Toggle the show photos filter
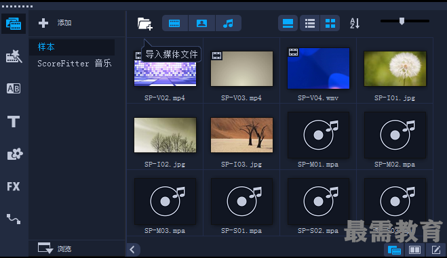The image size is (447, 258). click(201, 23)
